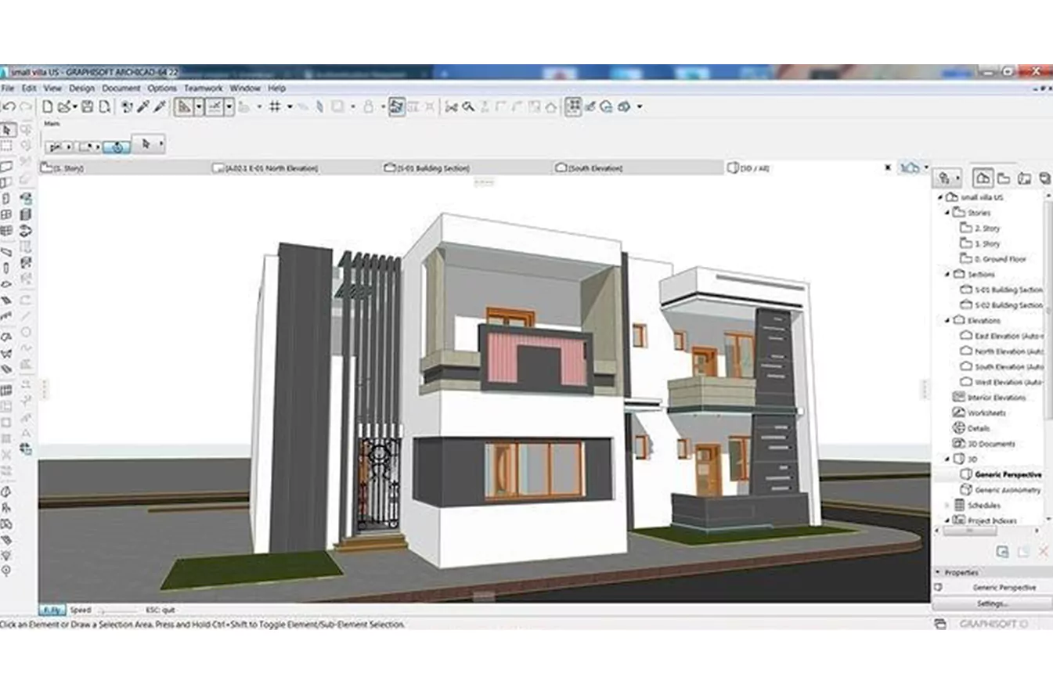
Task: Open the Project Map navigator view
Action: tap(984, 178)
